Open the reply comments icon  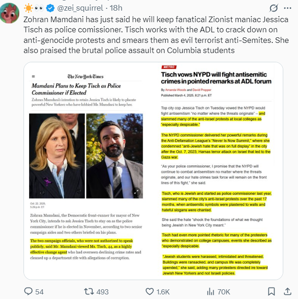[x=29, y=292]
